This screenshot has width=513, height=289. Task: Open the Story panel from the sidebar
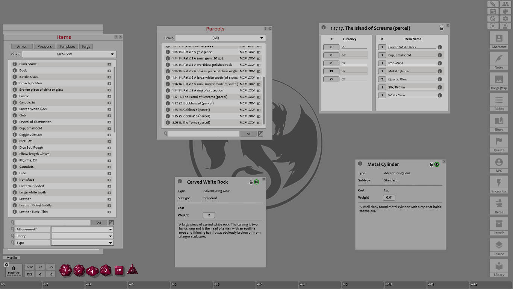coord(499,122)
